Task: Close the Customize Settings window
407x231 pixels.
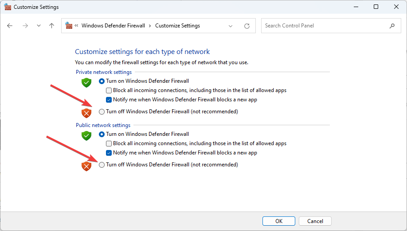Action: click(396, 7)
